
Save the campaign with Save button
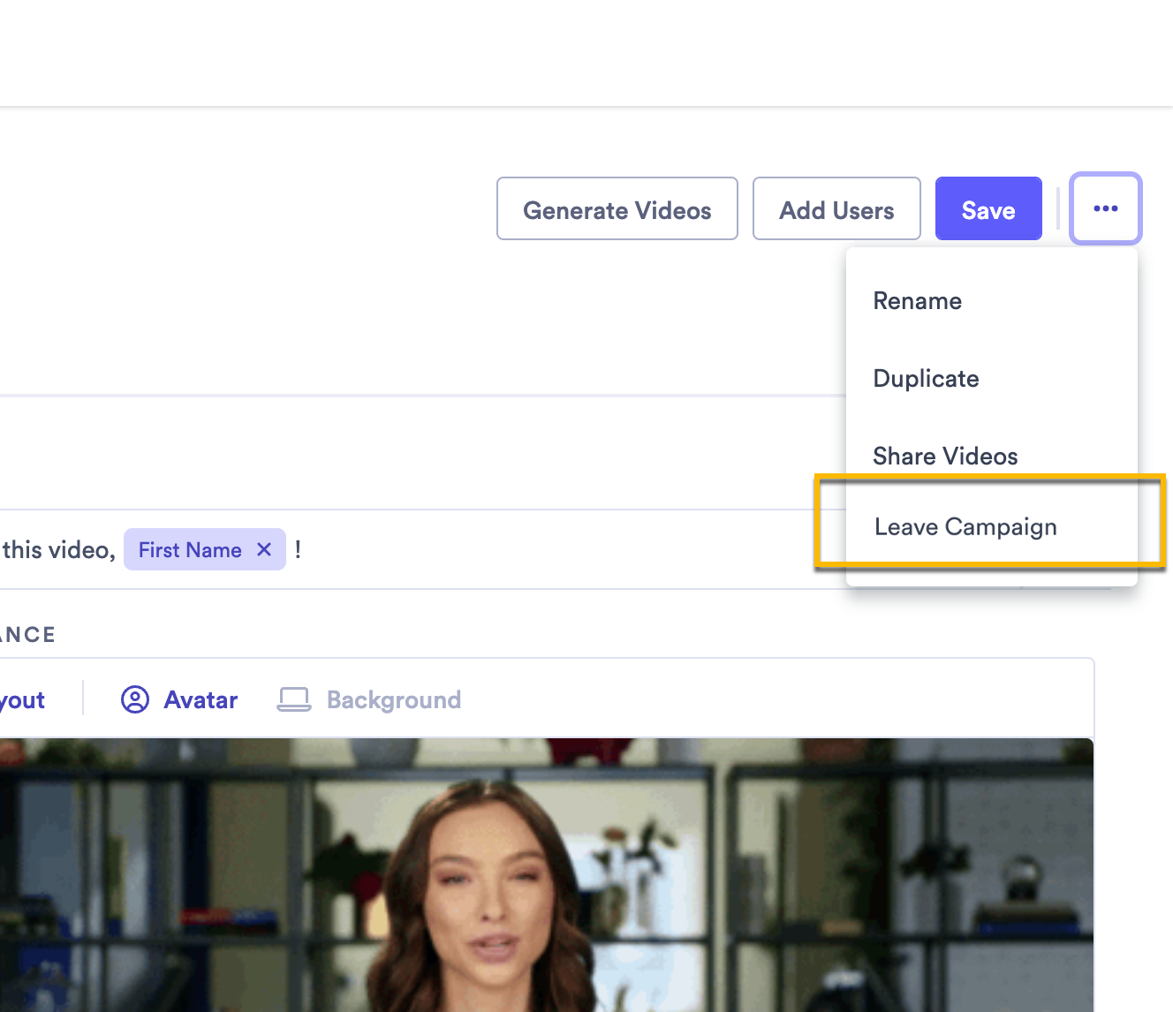(x=988, y=209)
